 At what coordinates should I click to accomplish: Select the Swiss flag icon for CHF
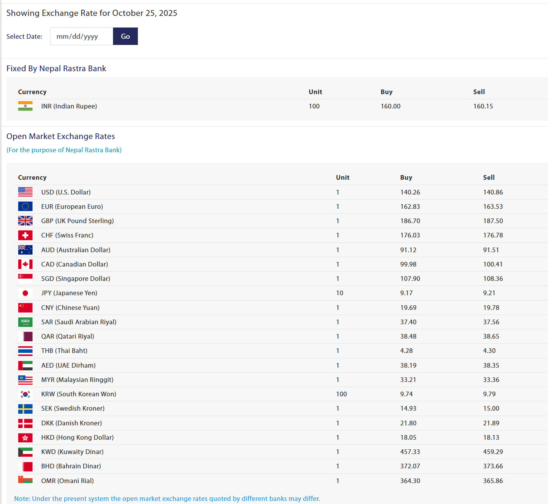click(x=25, y=235)
